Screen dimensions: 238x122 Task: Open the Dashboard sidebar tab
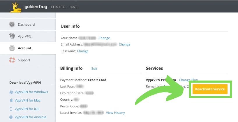[28, 24]
